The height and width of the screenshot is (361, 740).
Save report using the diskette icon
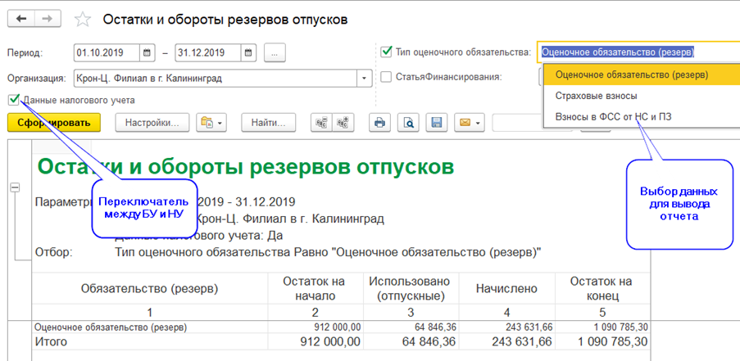(x=436, y=123)
